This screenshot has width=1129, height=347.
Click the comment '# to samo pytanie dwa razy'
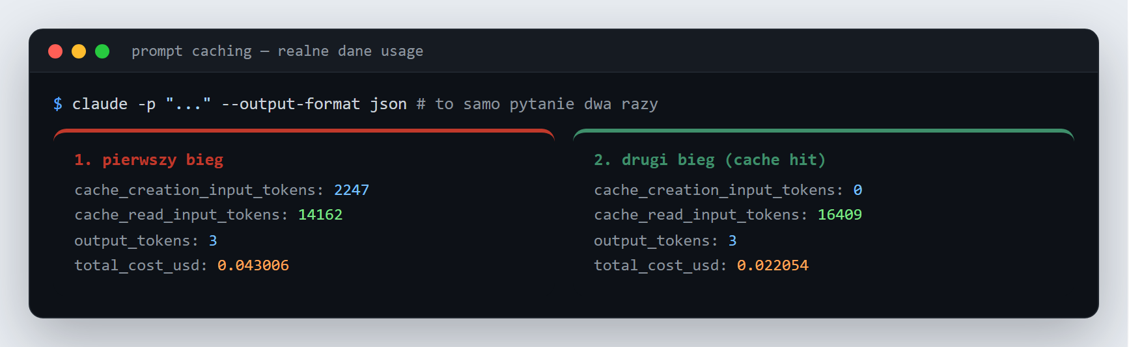coord(537,104)
